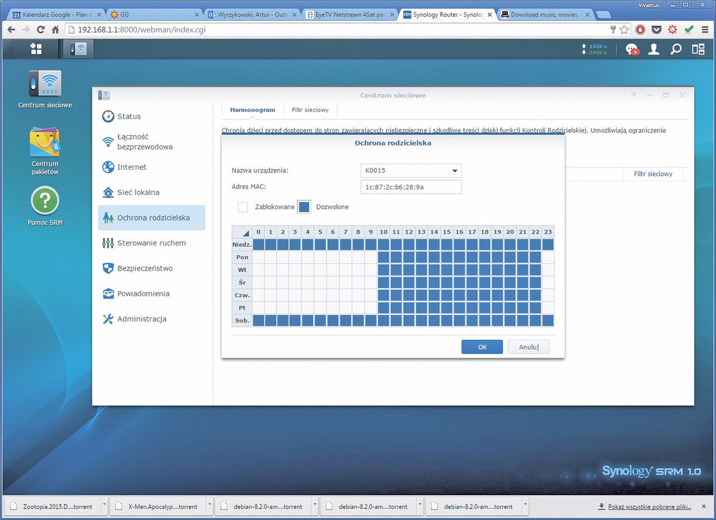Click the saved password key icon
The height and width of the screenshot is (520, 716).
point(613,30)
